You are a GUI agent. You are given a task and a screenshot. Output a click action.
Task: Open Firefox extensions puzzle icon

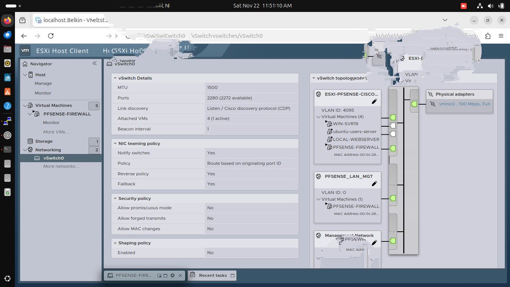pos(487,36)
